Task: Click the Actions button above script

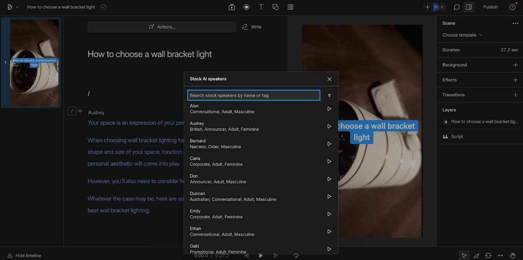Action: [162, 27]
